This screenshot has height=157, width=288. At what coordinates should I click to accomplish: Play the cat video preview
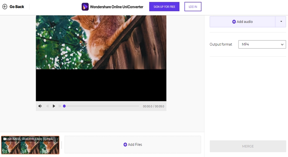click(x=54, y=106)
